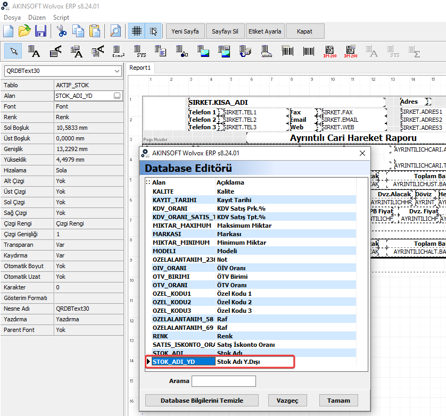Select the greyed-out sigma sum tool
The height and width of the screenshot is (416, 446).
[415, 52]
